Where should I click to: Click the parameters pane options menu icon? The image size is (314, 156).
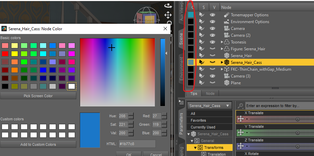click(x=181, y=102)
